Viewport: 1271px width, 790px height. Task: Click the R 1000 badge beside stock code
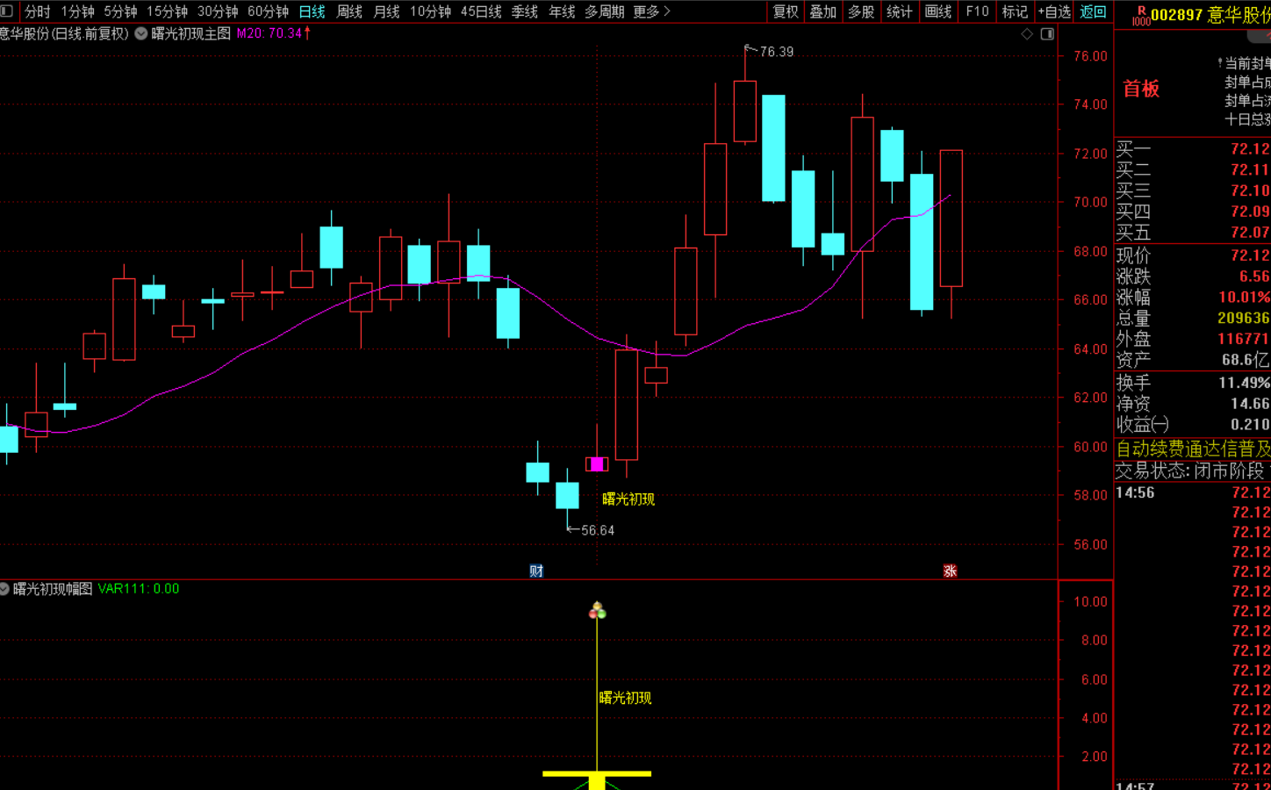pyautogui.click(x=1140, y=16)
